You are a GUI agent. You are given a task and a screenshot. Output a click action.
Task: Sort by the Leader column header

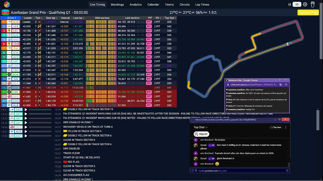tap(28, 18)
